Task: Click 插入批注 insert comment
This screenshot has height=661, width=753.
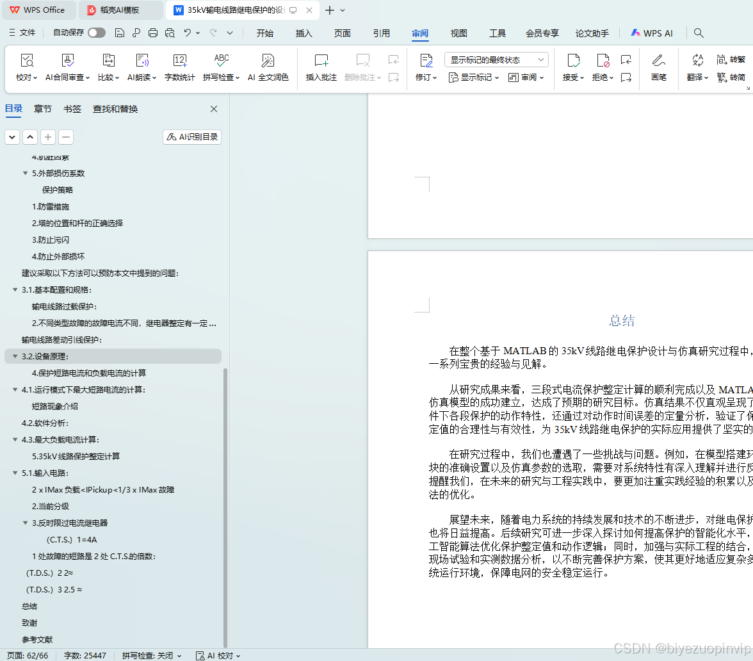Action: (x=321, y=68)
